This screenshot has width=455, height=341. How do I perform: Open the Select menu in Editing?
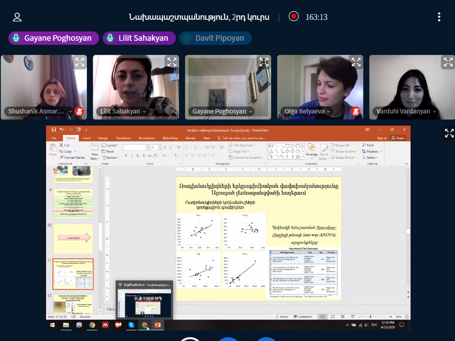click(370, 157)
